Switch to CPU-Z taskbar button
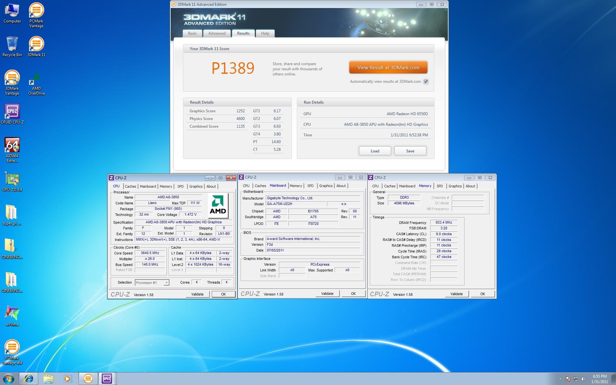 click(107, 379)
